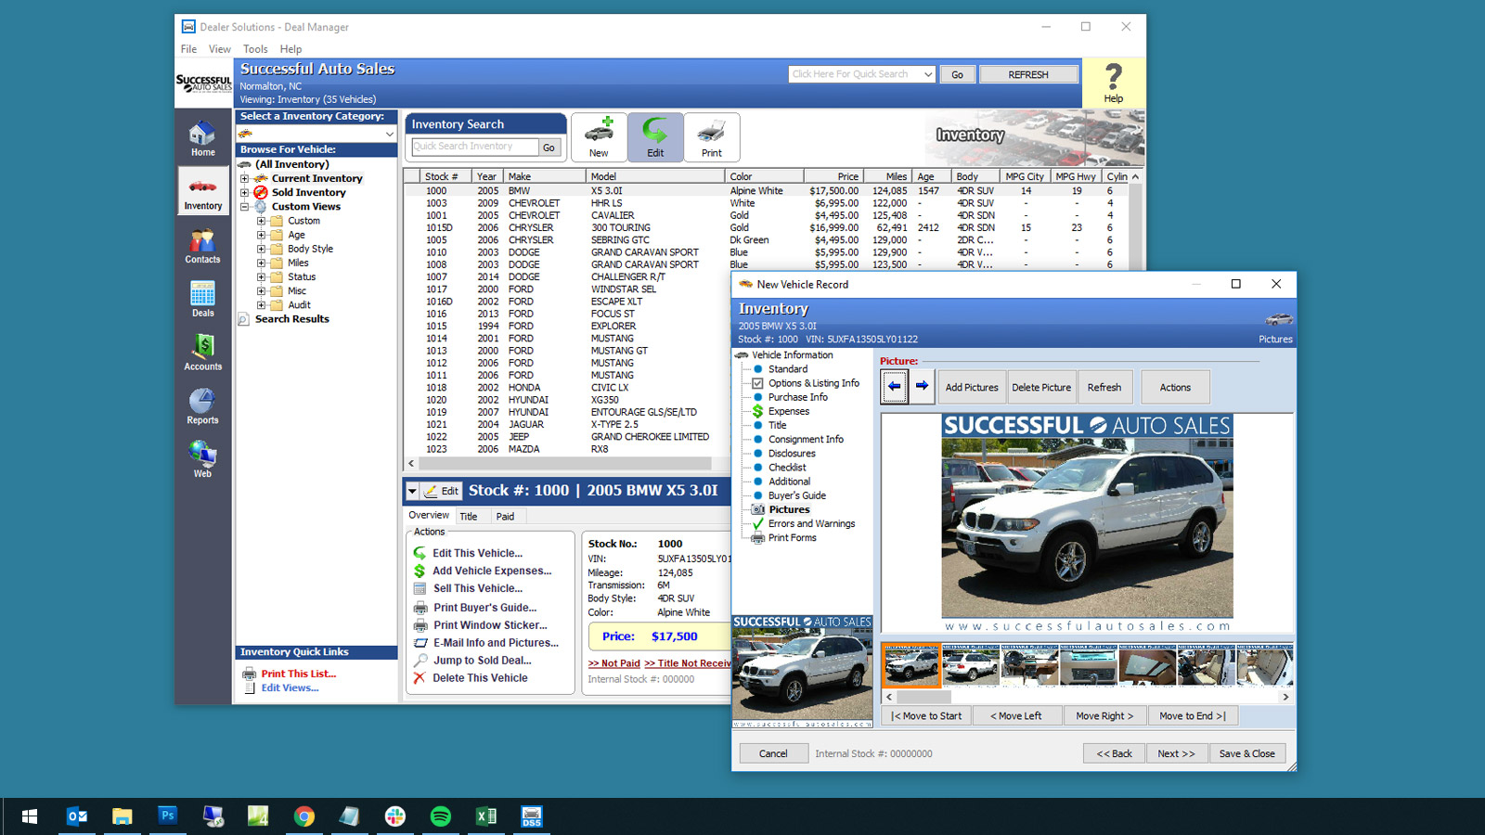Switch to the Title tab

click(x=469, y=517)
